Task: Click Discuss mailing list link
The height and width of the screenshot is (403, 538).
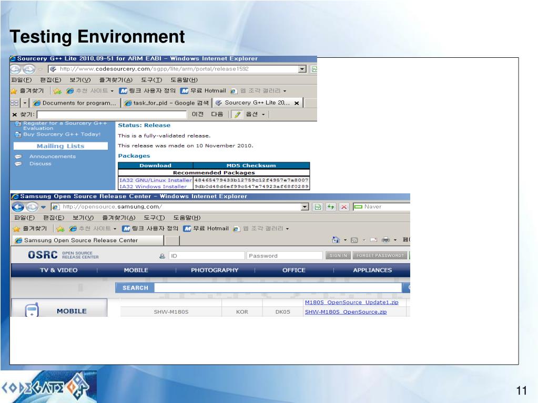Action: pyautogui.click(x=40, y=163)
